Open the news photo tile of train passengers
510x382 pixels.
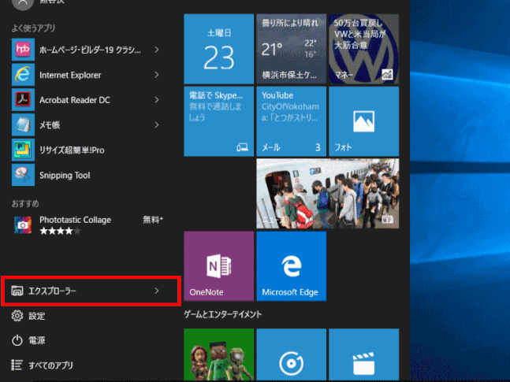[327, 194]
